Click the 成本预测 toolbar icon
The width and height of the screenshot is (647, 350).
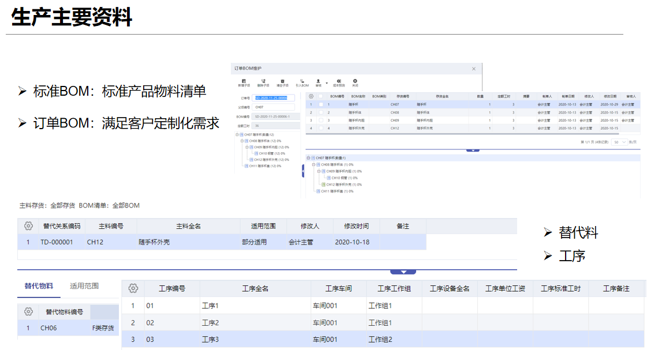(339, 81)
